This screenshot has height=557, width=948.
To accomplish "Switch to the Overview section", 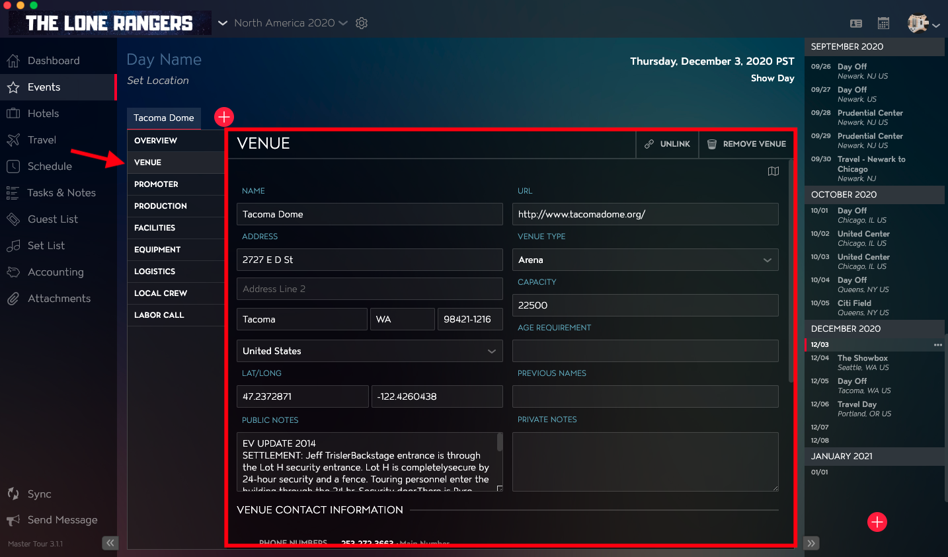I will 175,141.
